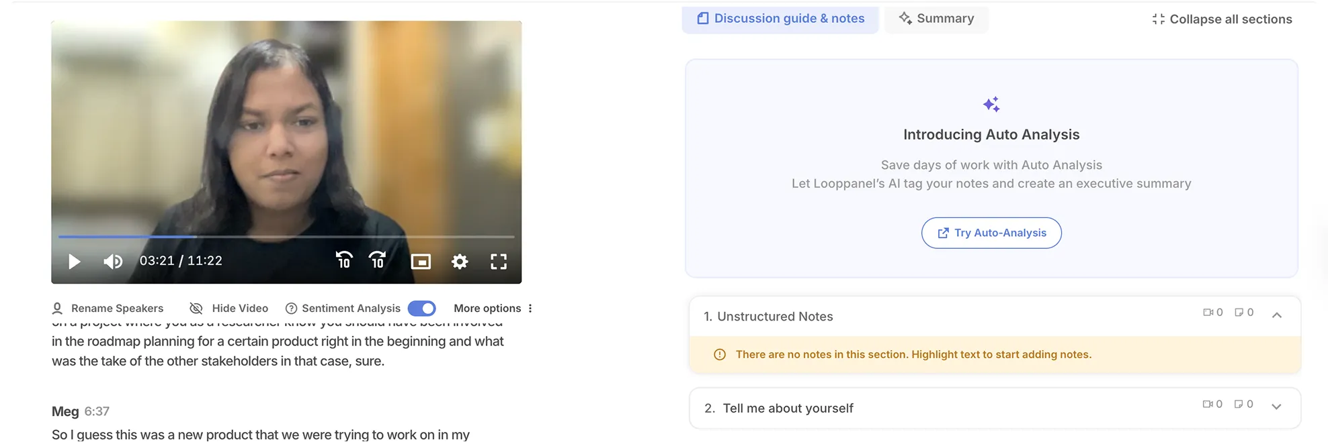
Task: Click the Auto Analysis sparkle icon
Action: (x=991, y=104)
